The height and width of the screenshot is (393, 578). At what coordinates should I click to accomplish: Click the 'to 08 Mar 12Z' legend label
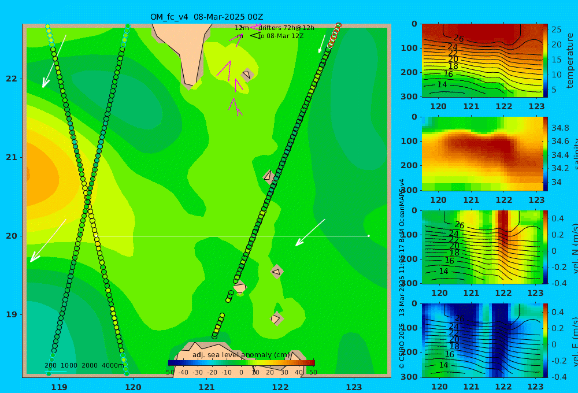tap(280, 36)
